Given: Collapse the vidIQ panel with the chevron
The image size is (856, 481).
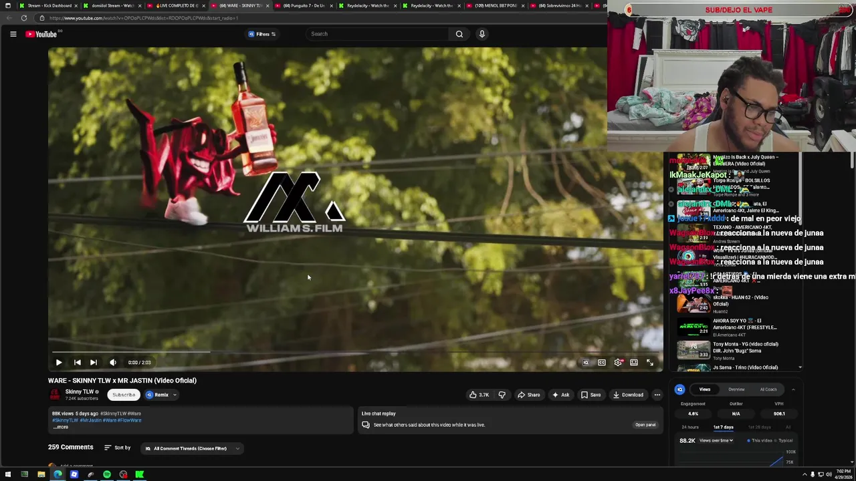Looking at the screenshot, I should [x=793, y=389].
